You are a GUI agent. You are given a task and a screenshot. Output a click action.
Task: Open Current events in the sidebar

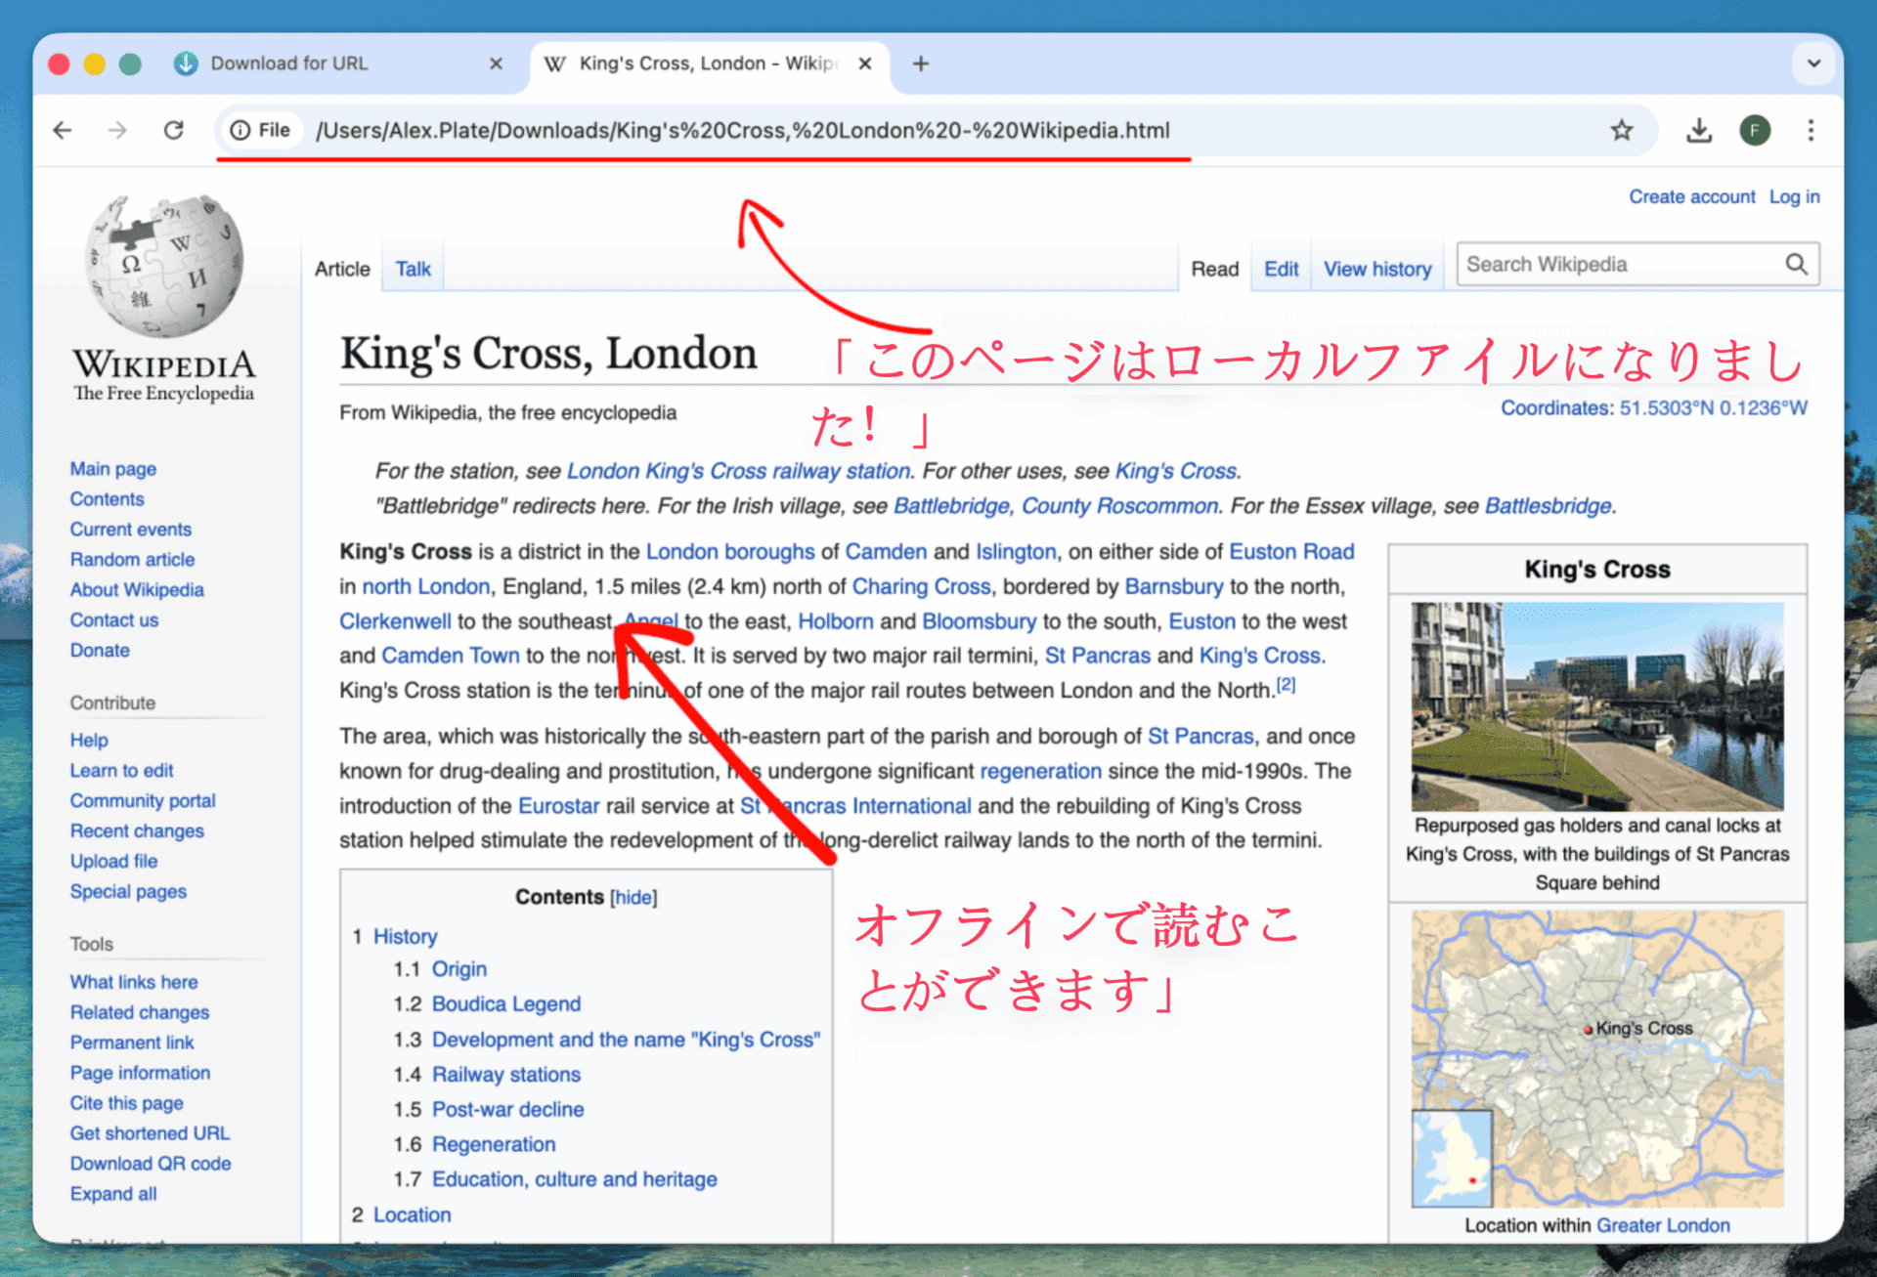130,530
